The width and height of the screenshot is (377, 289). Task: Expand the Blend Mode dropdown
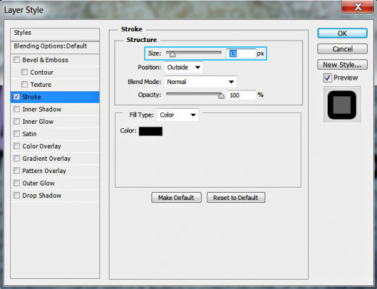(x=201, y=82)
